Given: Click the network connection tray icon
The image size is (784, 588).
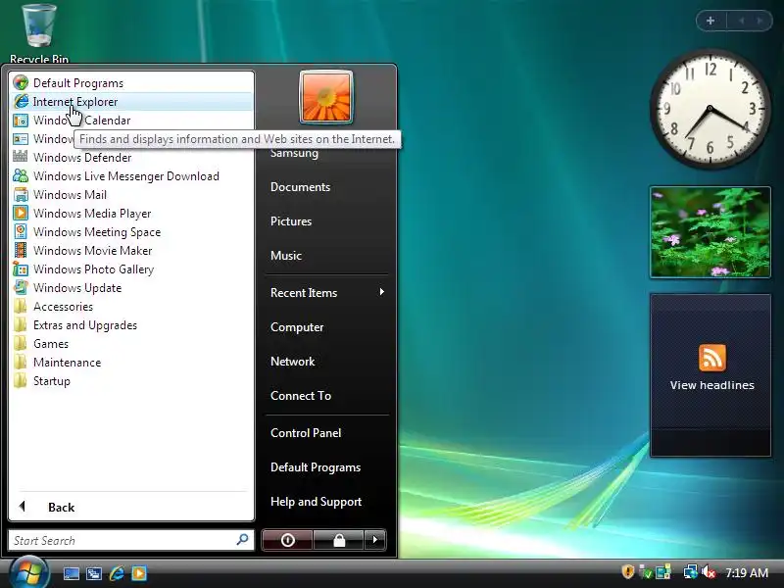Looking at the screenshot, I should (x=691, y=571).
